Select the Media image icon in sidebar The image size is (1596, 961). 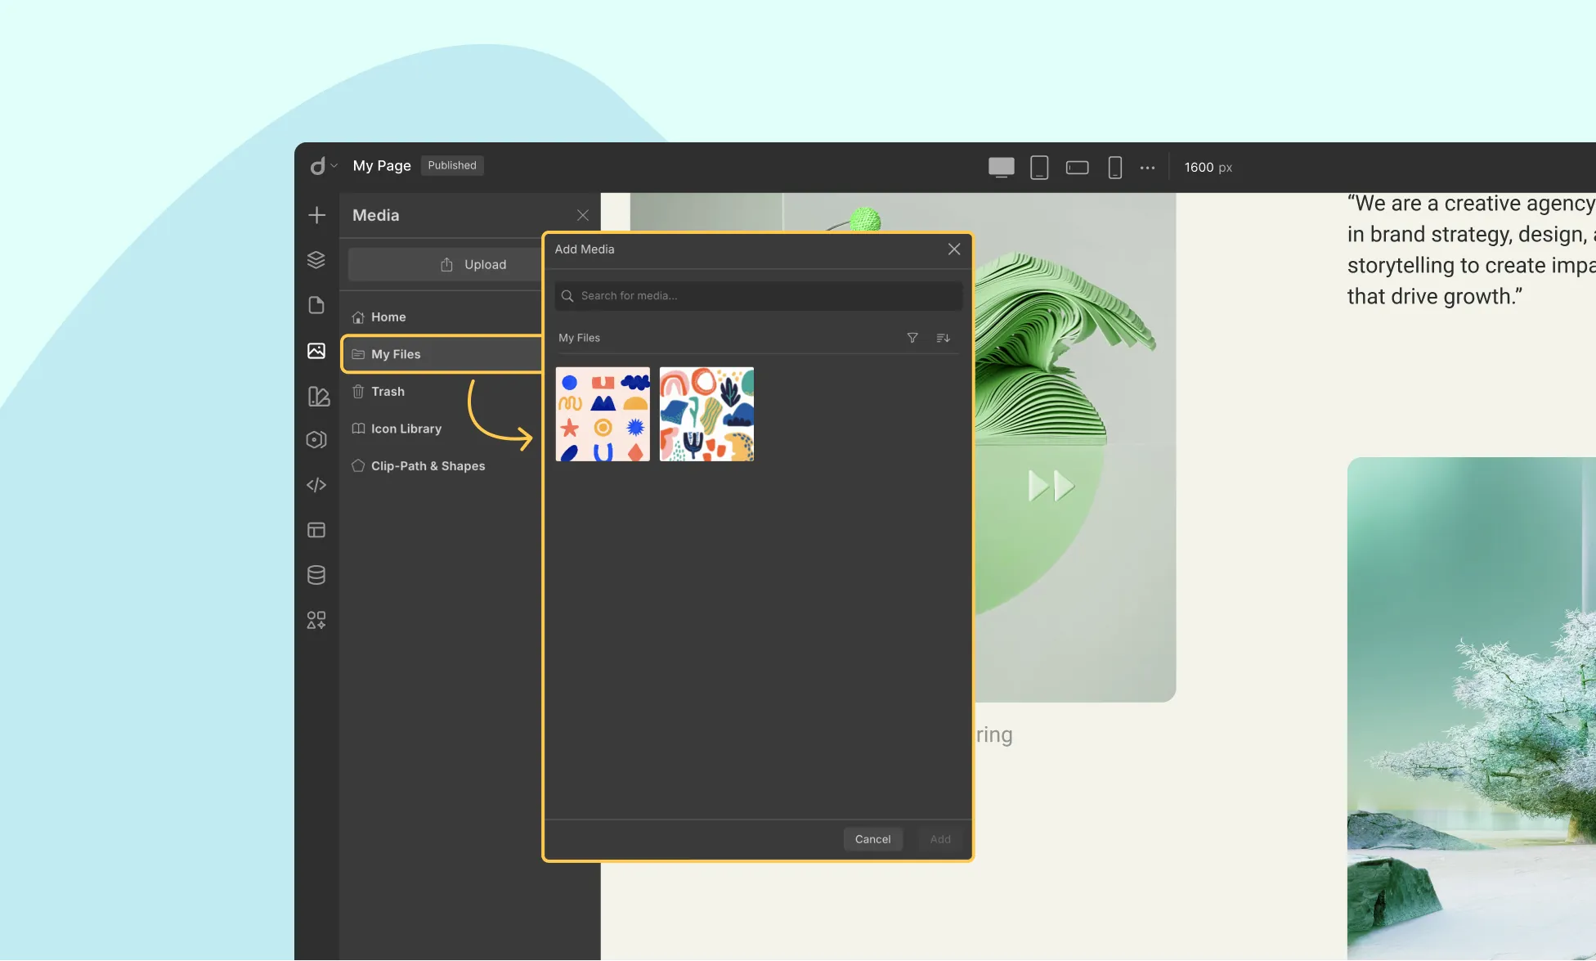coord(316,351)
